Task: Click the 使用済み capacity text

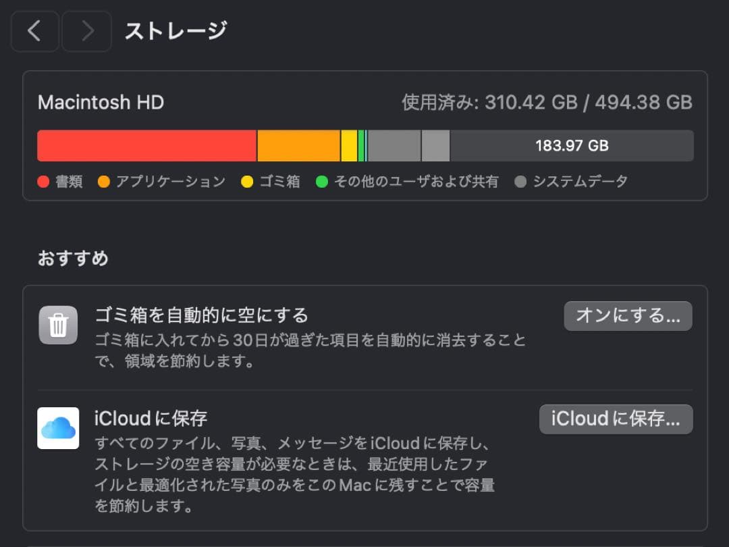Action: pyautogui.click(x=547, y=102)
